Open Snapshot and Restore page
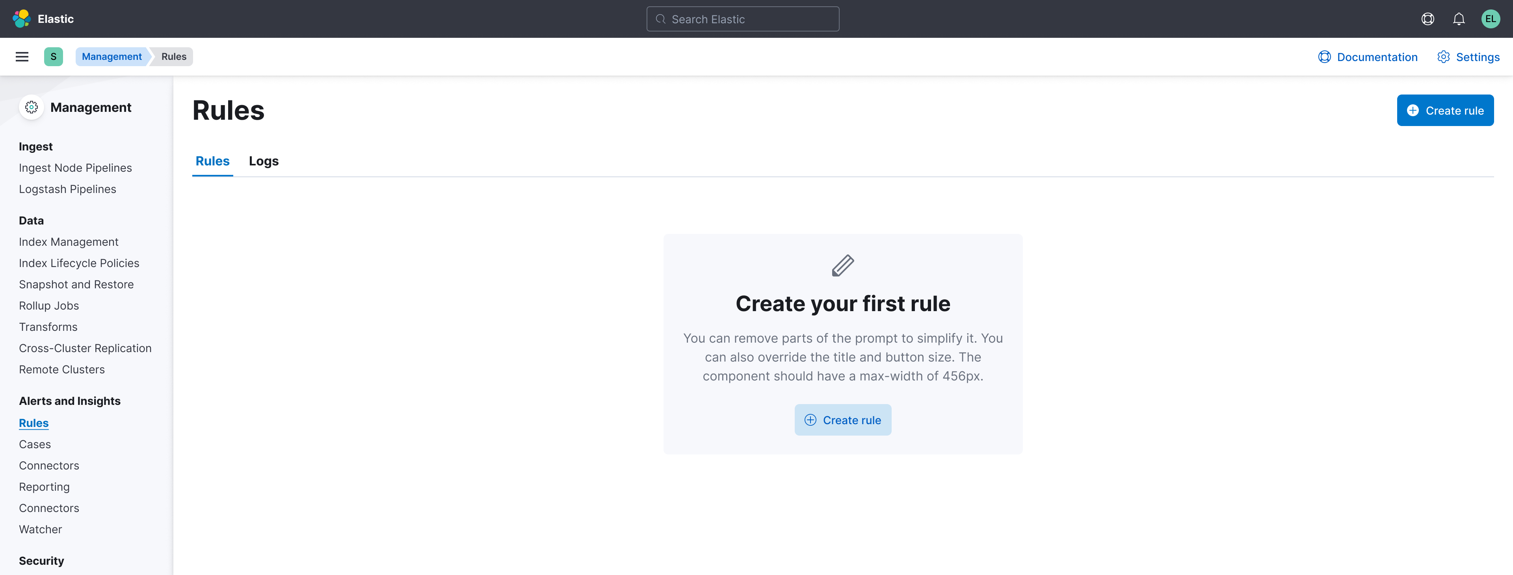 76,284
